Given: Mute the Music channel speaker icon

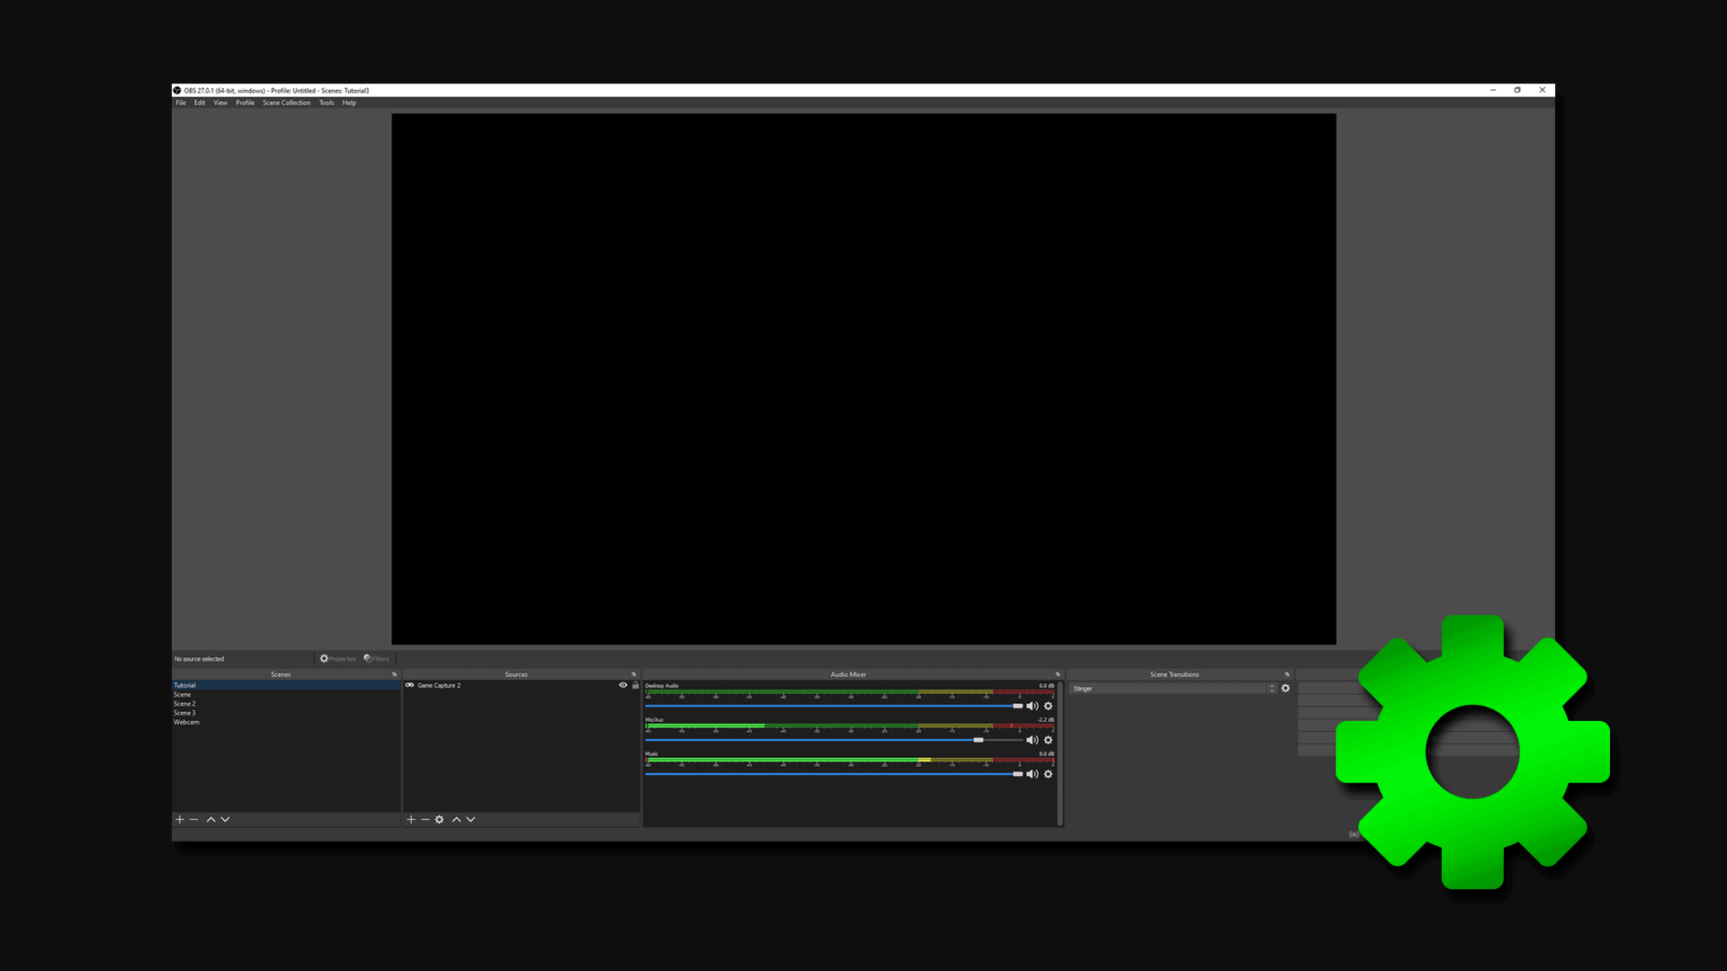Looking at the screenshot, I should [x=1033, y=775].
